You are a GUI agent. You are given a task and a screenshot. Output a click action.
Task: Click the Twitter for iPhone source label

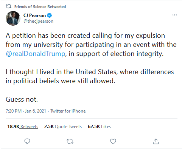[68, 111]
